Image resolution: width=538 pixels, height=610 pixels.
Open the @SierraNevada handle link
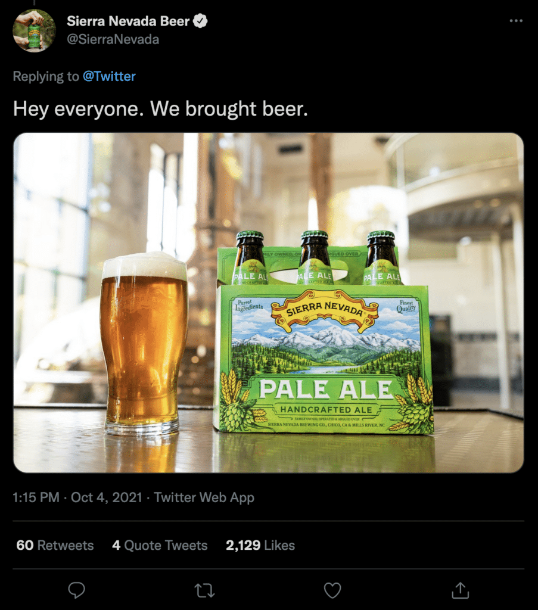[113, 39]
